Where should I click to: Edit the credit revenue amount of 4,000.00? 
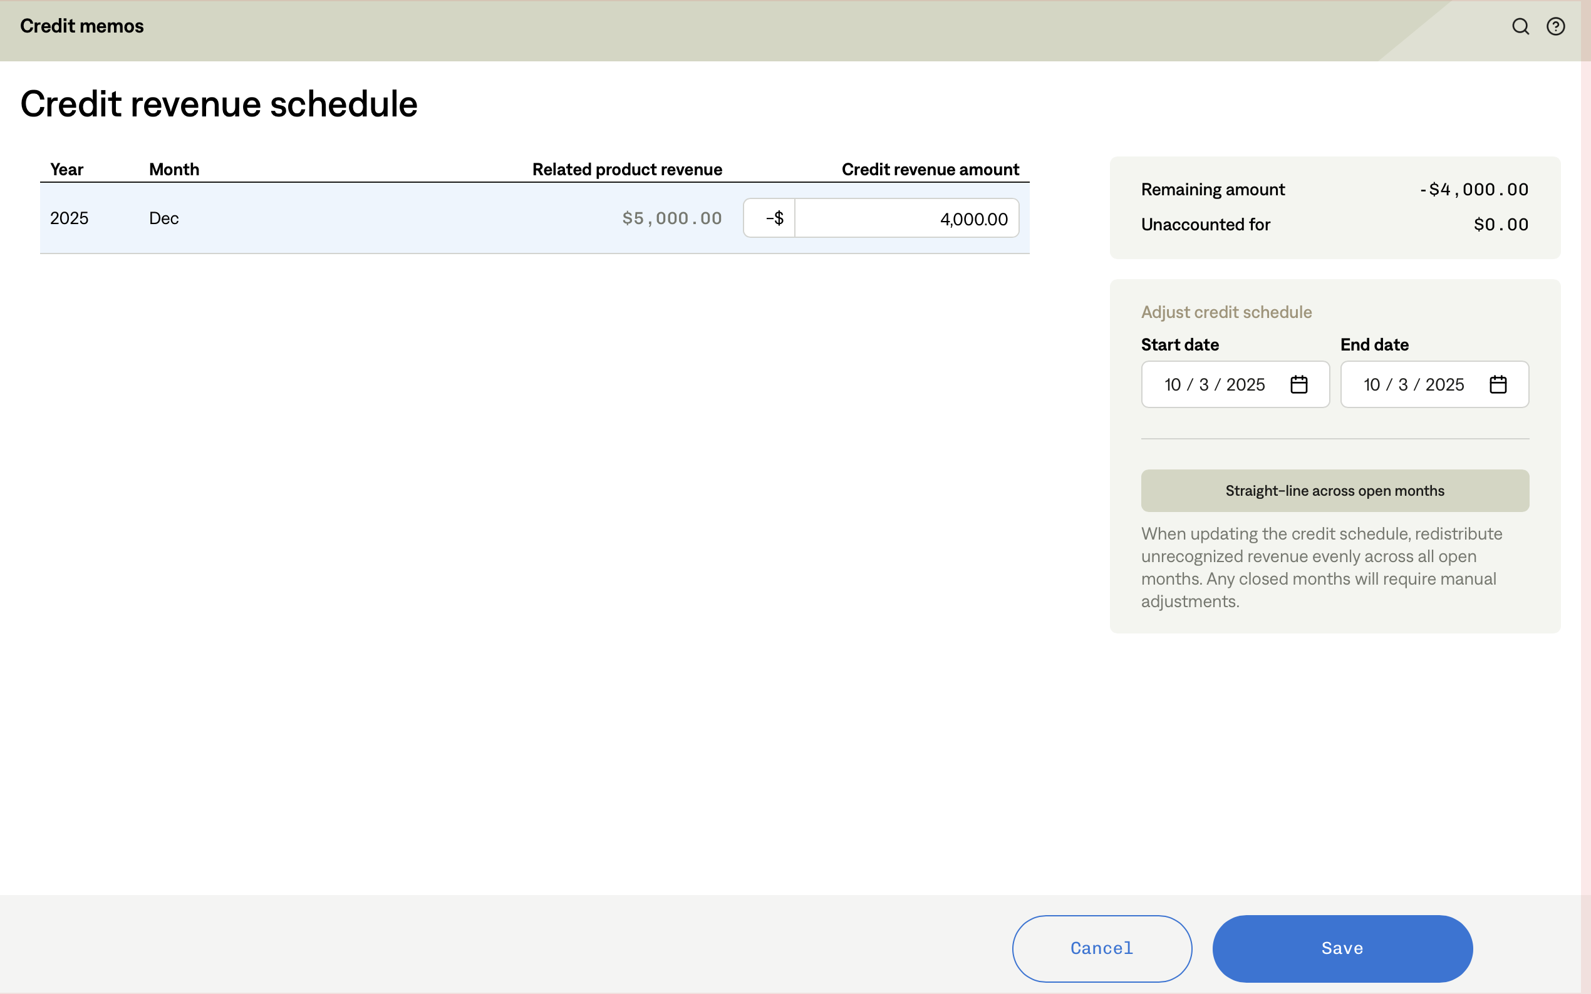coord(908,218)
